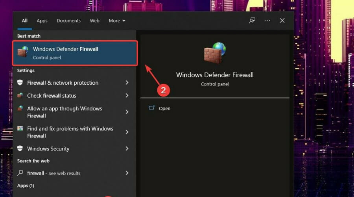The width and height of the screenshot is (354, 197).
Task: Select Firewall & network protection setting
Action: (x=75, y=83)
